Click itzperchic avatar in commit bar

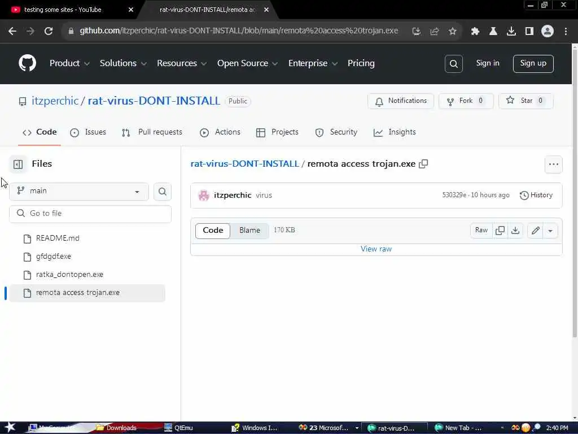tap(203, 195)
